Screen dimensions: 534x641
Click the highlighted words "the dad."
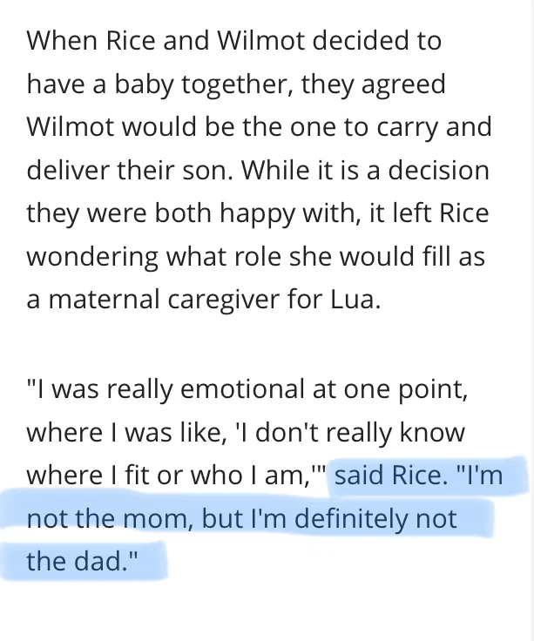[x=83, y=561]
